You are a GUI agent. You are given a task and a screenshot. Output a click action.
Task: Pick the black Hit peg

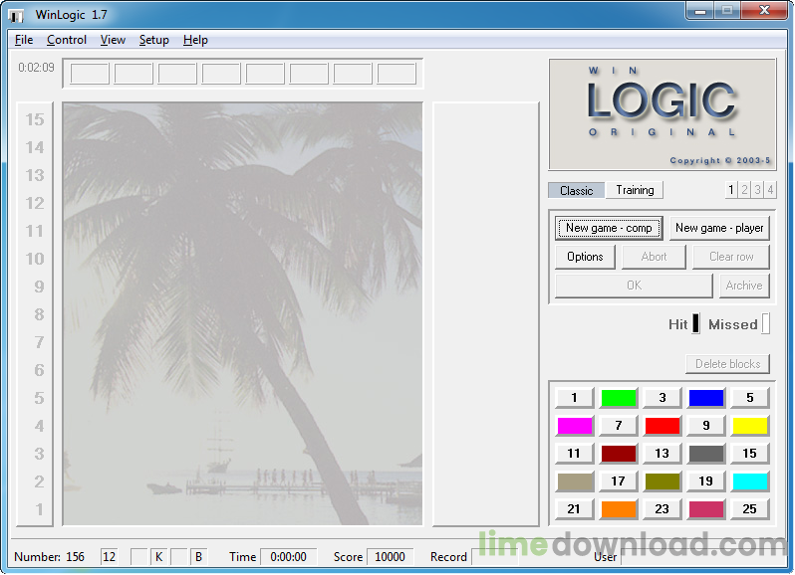696,324
